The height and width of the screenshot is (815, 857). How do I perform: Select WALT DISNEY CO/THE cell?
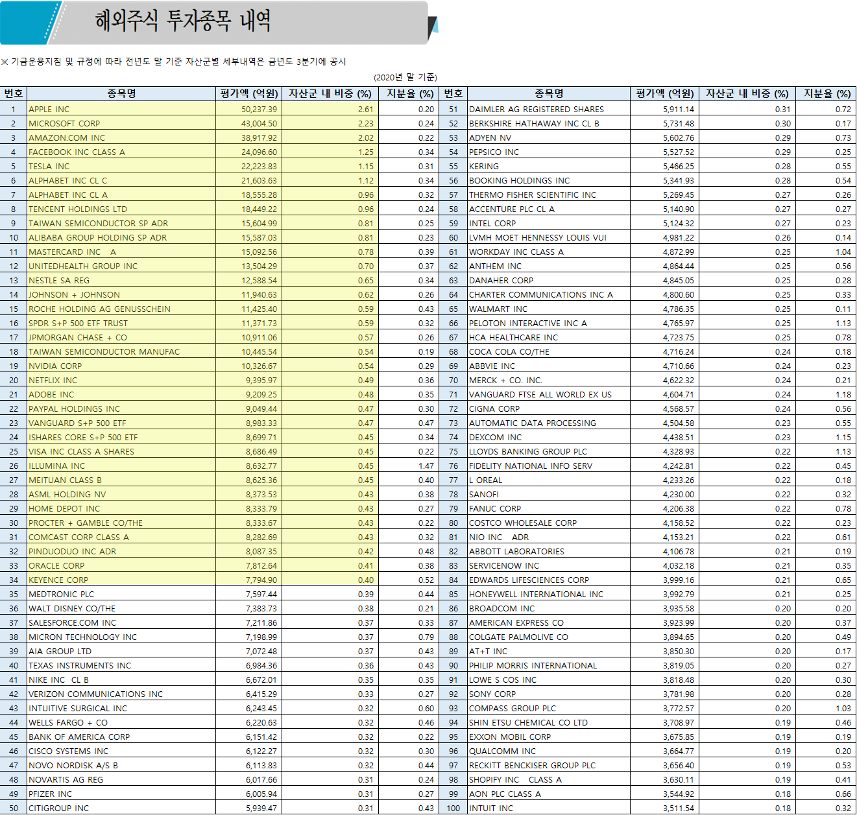(x=121, y=608)
